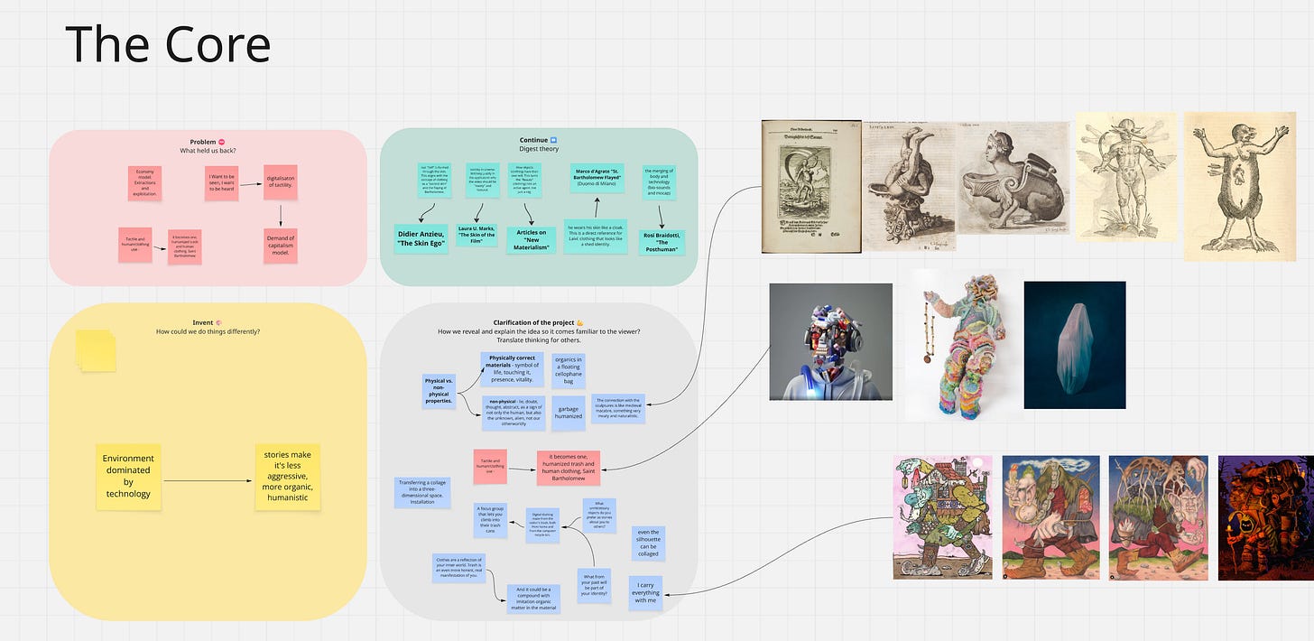Select the 'non-physical - lie, doubt' blue note
Screen dimensions: 1314x641
(x=514, y=412)
